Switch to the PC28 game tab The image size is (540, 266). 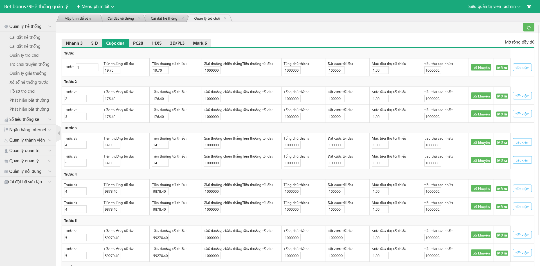[x=138, y=43]
